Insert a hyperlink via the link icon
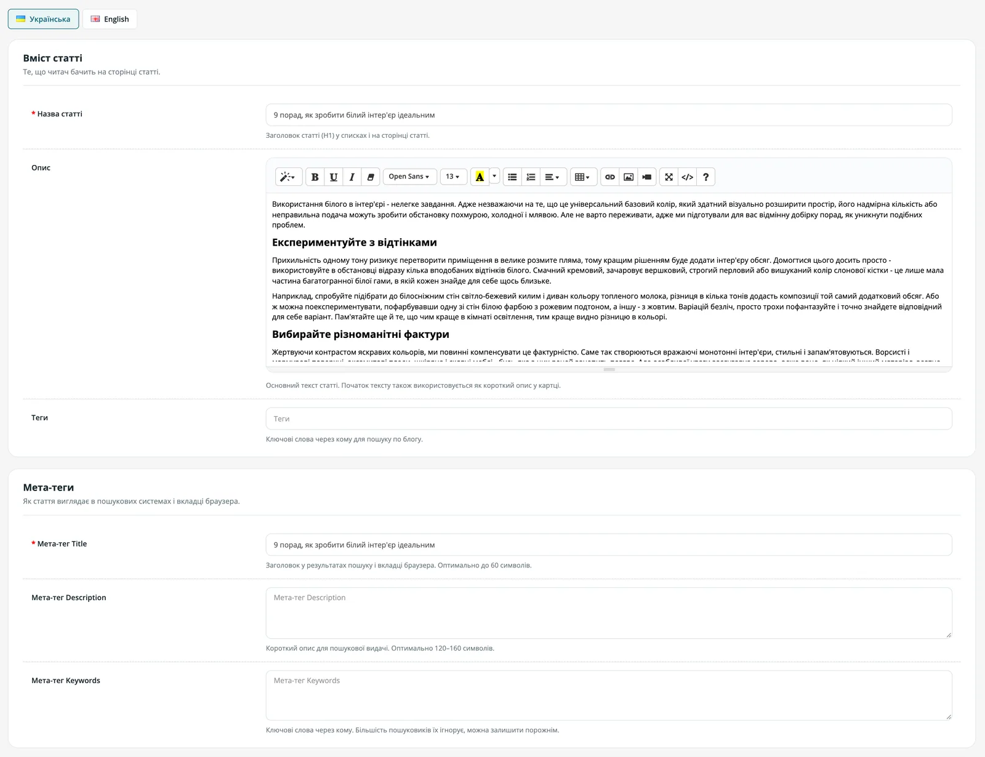 coord(610,177)
